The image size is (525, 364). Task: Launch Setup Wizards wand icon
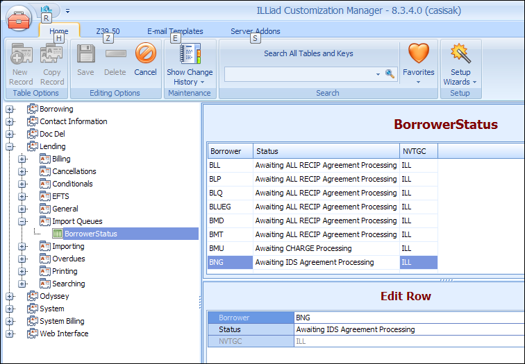click(x=460, y=53)
